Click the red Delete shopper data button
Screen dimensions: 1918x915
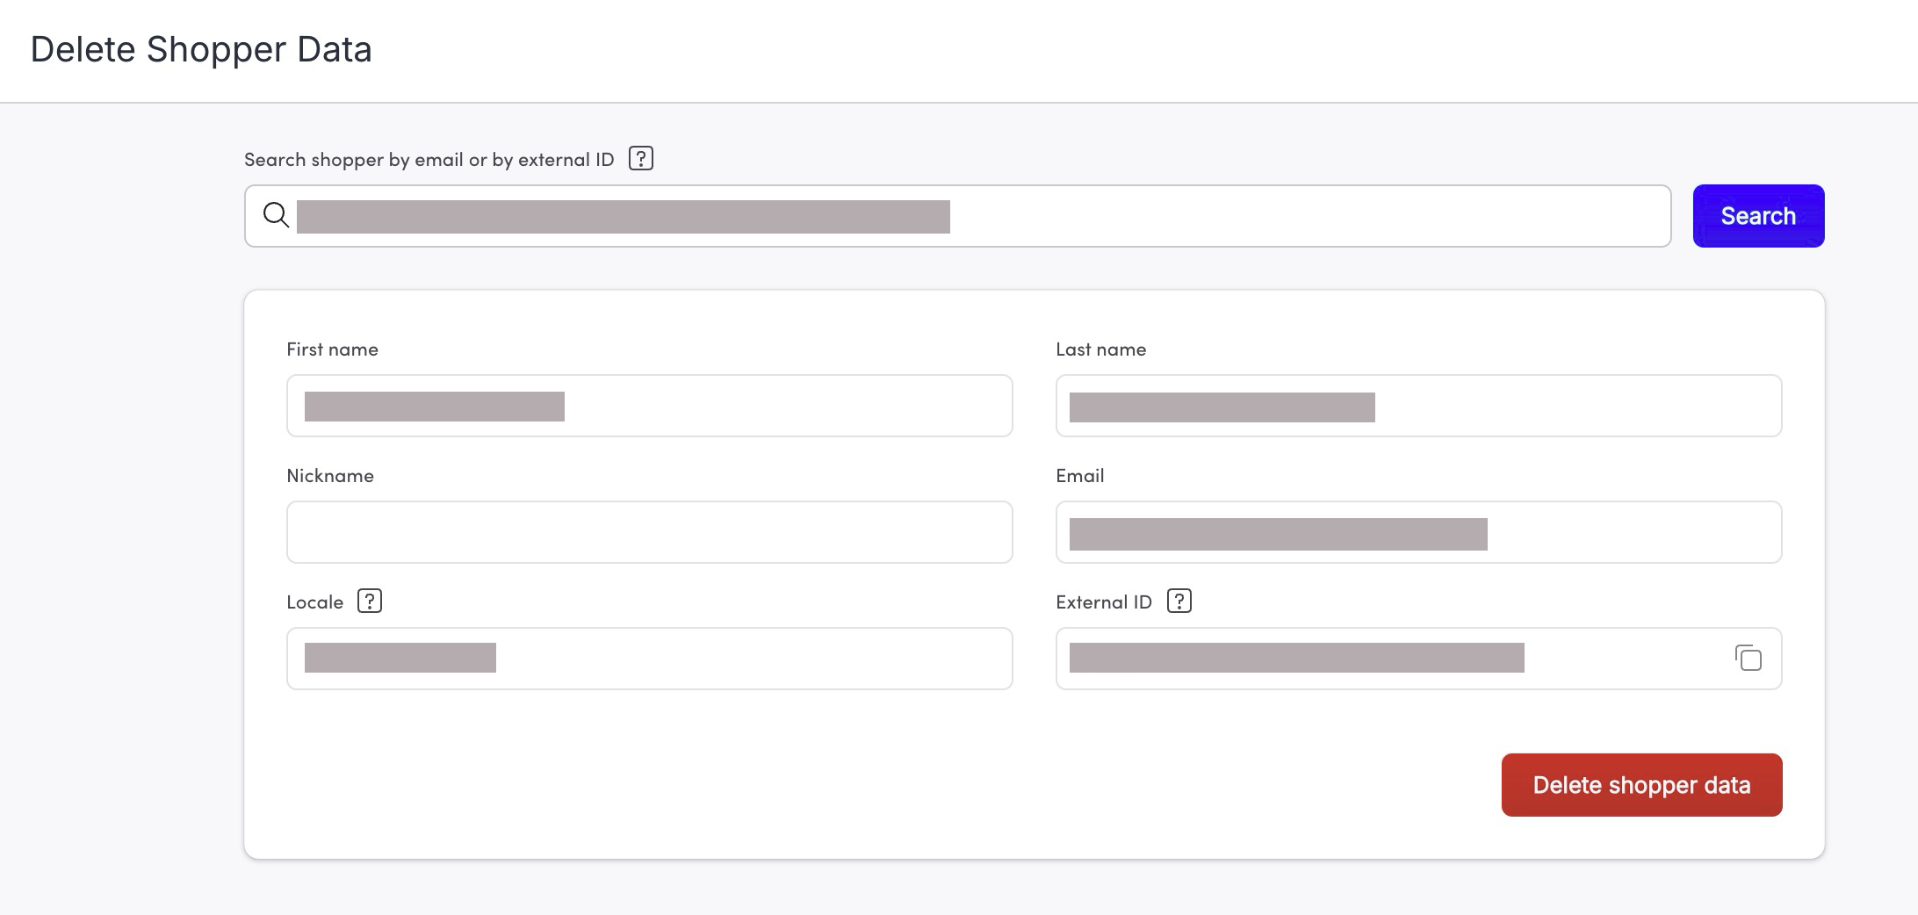pyautogui.click(x=1640, y=784)
